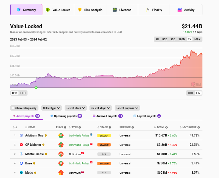The width and height of the screenshot is (219, 178).
Task: Click the Metis risk pie icon
Action: click(61, 173)
